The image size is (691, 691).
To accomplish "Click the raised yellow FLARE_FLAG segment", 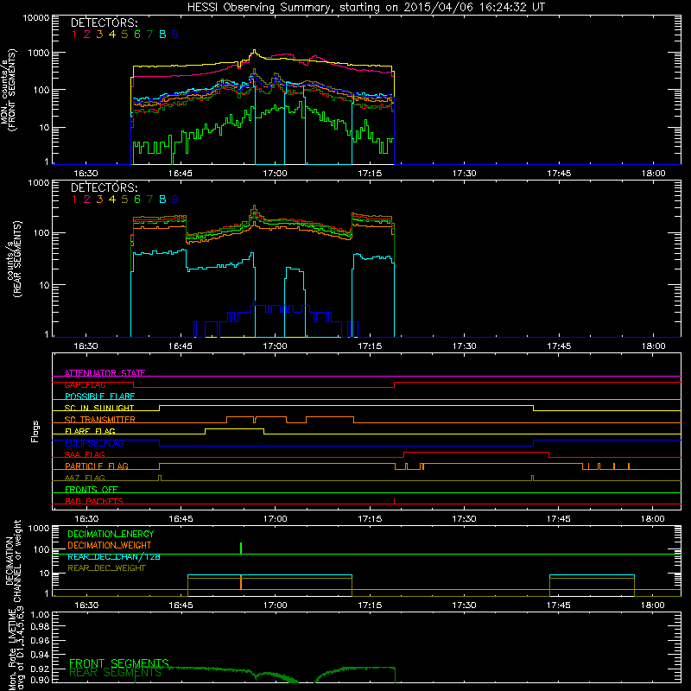I will (x=234, y=428).
